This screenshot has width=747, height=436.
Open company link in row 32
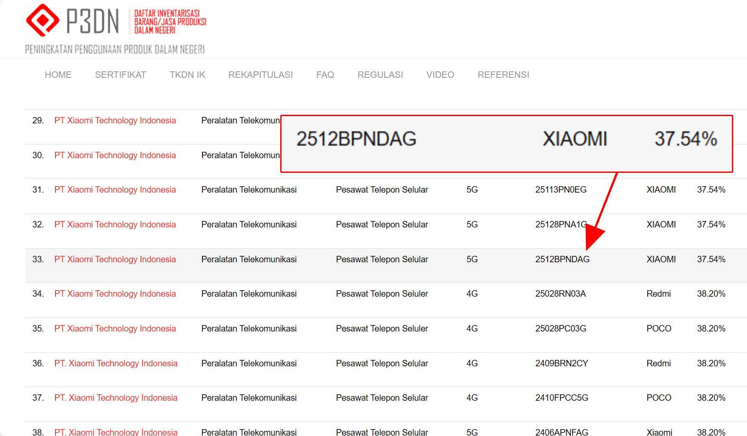[x=115, y=224]
